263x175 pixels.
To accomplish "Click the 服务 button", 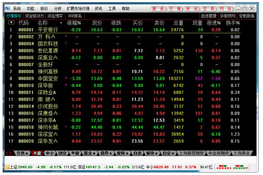I will pos(158,9).
